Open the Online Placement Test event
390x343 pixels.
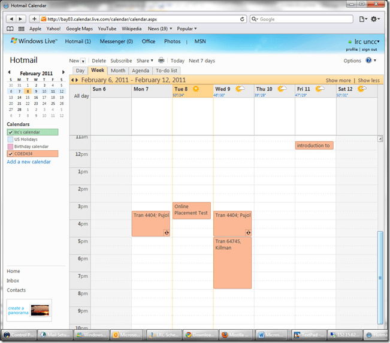click(192, 211)
